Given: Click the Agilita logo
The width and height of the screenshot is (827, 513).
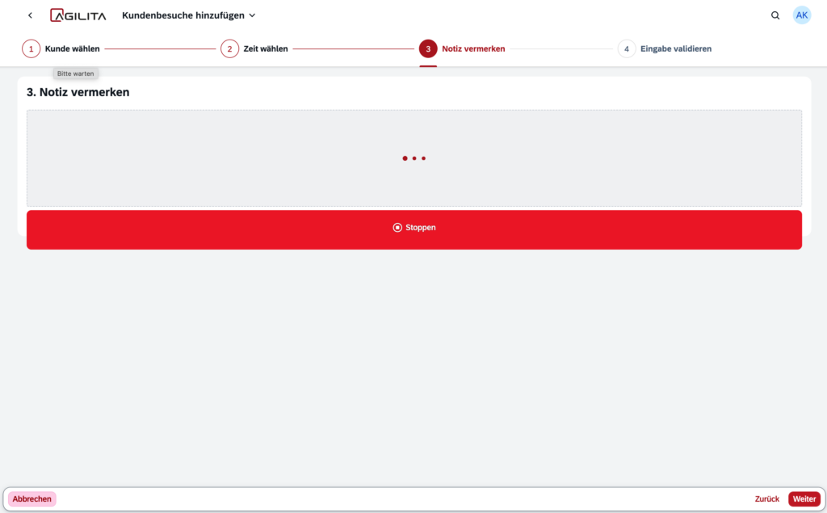Looking at the screenshot, I should tap(78, 15).
